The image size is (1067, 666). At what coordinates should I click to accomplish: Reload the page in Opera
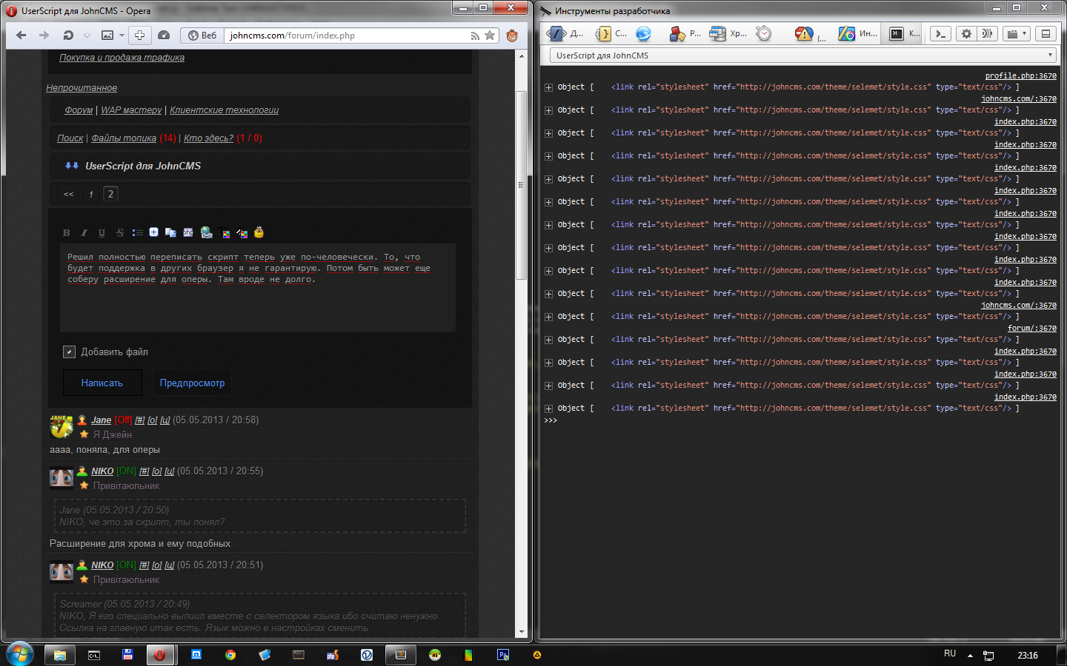point(68,35)
